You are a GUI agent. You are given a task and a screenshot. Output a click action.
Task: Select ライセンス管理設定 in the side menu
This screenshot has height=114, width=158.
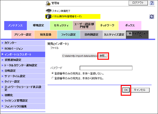tap(23, 101)
